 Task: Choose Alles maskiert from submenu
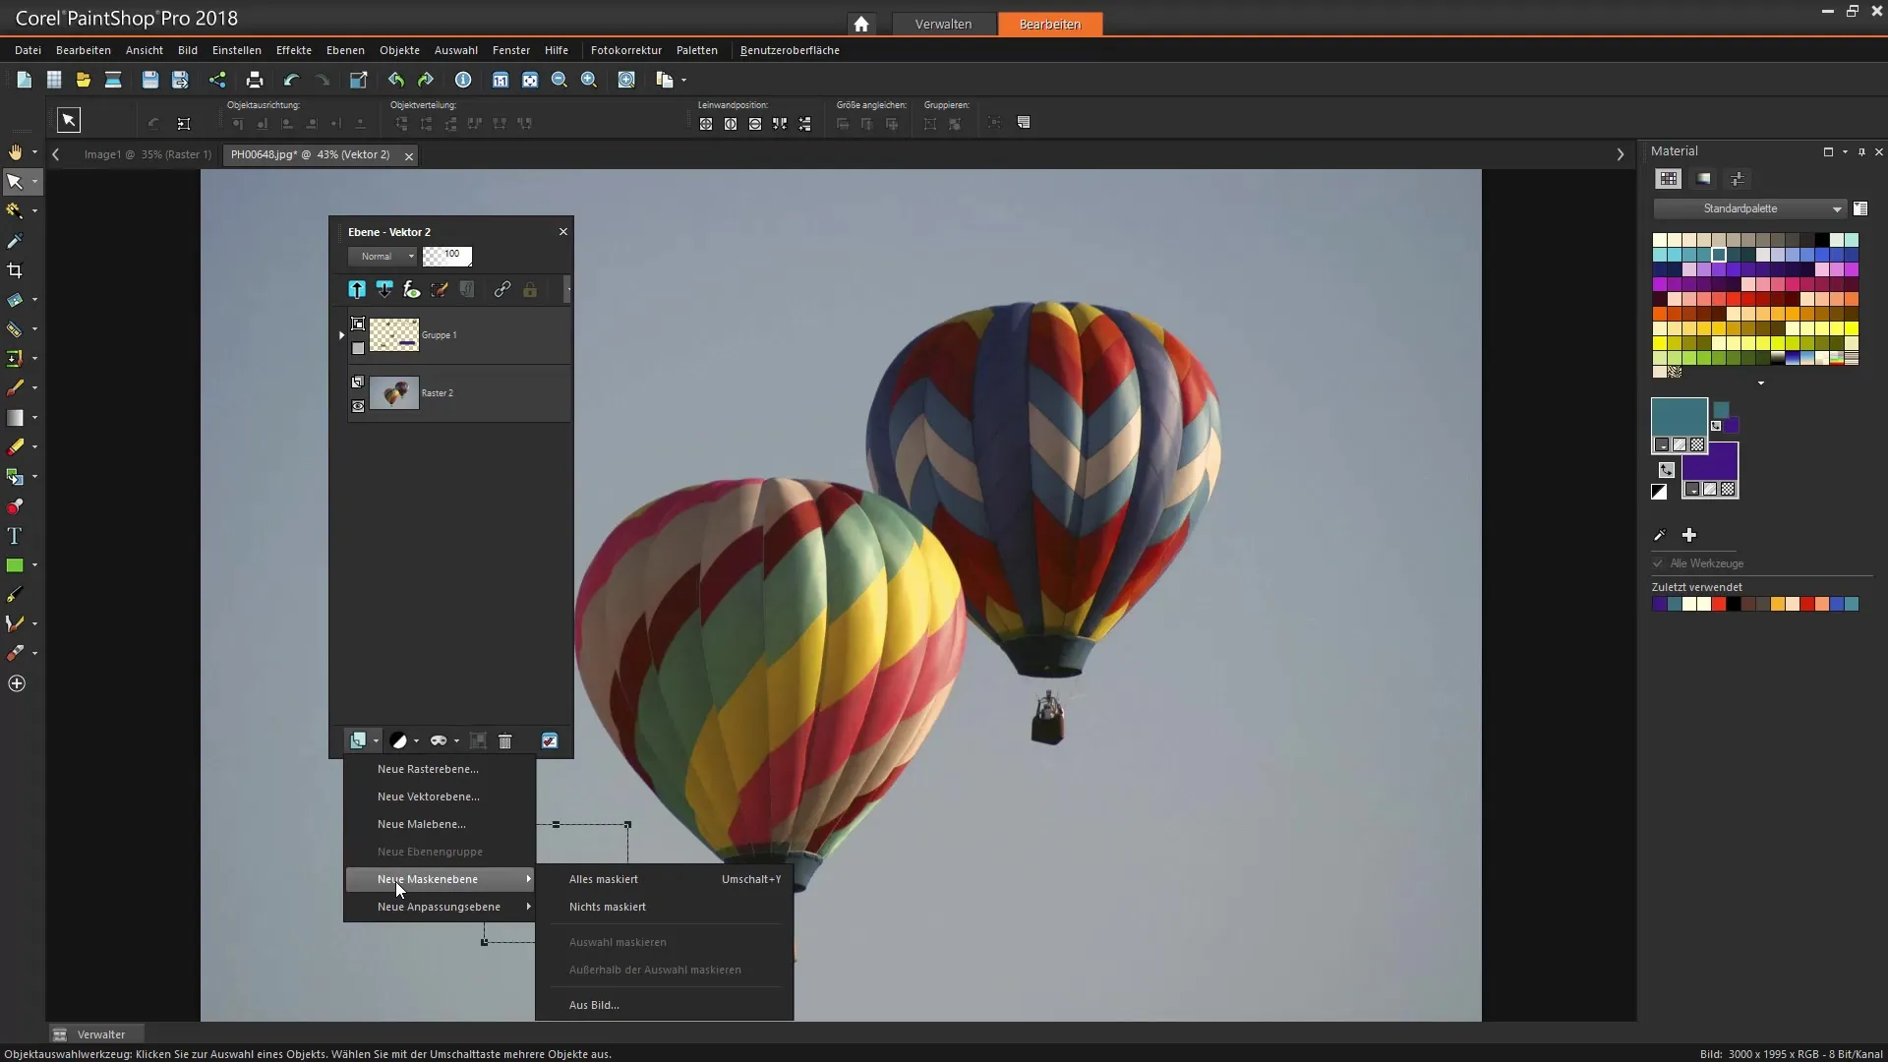tap(604, 879)
